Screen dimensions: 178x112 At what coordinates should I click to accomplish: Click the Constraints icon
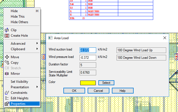[x=7, y=93]
